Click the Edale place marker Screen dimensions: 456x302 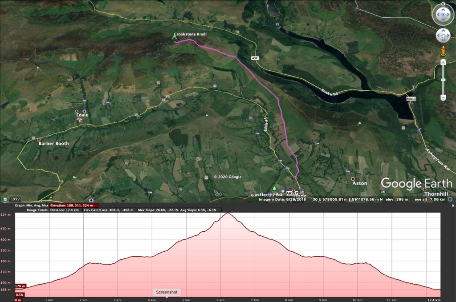[76, 111]
